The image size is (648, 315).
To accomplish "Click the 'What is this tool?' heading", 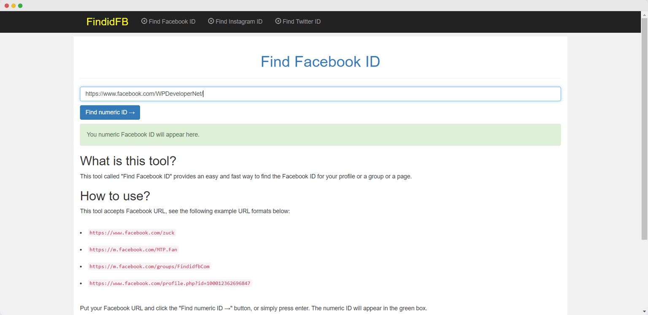I will (x=128, y=161).
